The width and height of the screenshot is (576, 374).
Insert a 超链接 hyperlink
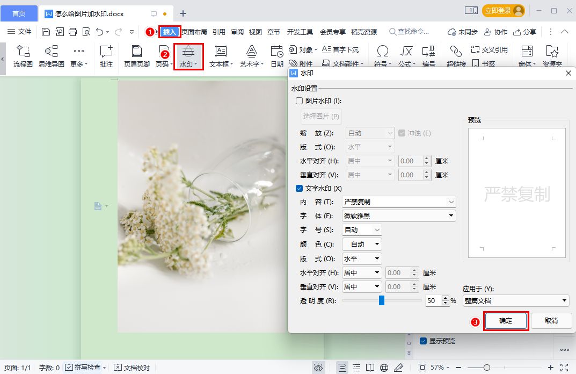456,56
